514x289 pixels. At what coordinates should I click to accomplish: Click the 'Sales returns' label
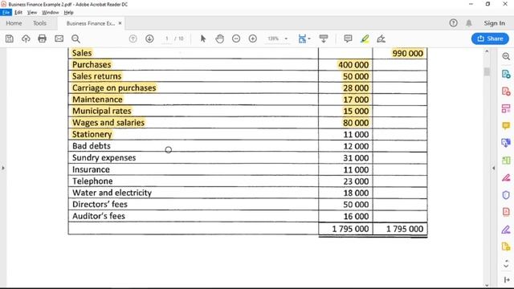point(96,76)
